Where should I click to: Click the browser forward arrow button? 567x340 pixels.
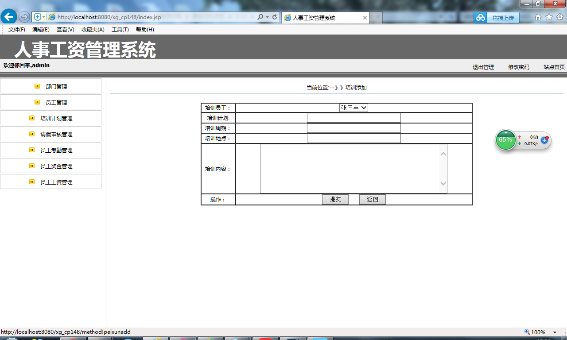[24, 17]
